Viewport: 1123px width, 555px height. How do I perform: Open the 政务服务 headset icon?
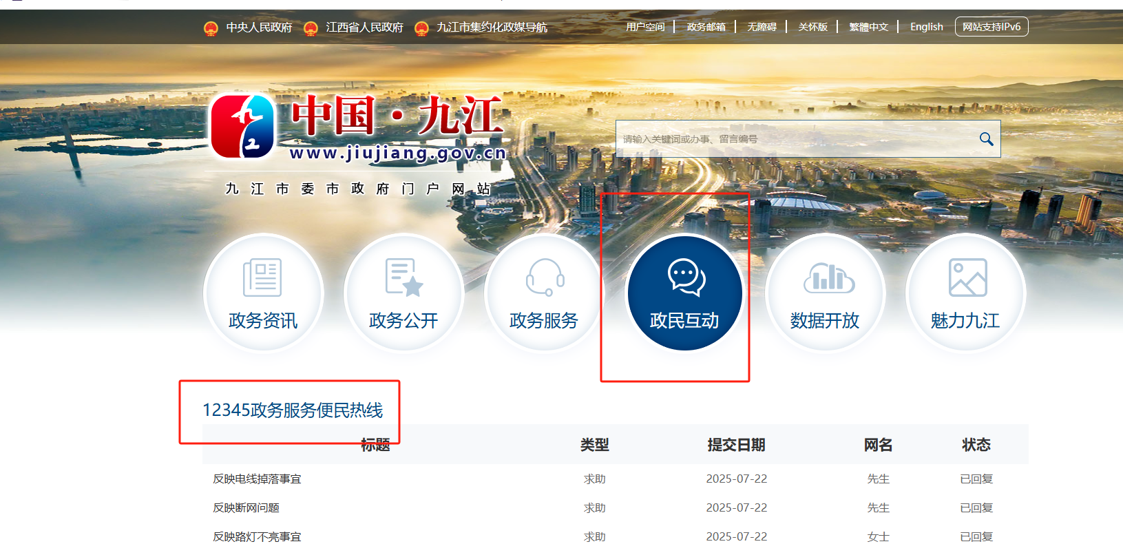pyautogui.click(x=544, y=278)
